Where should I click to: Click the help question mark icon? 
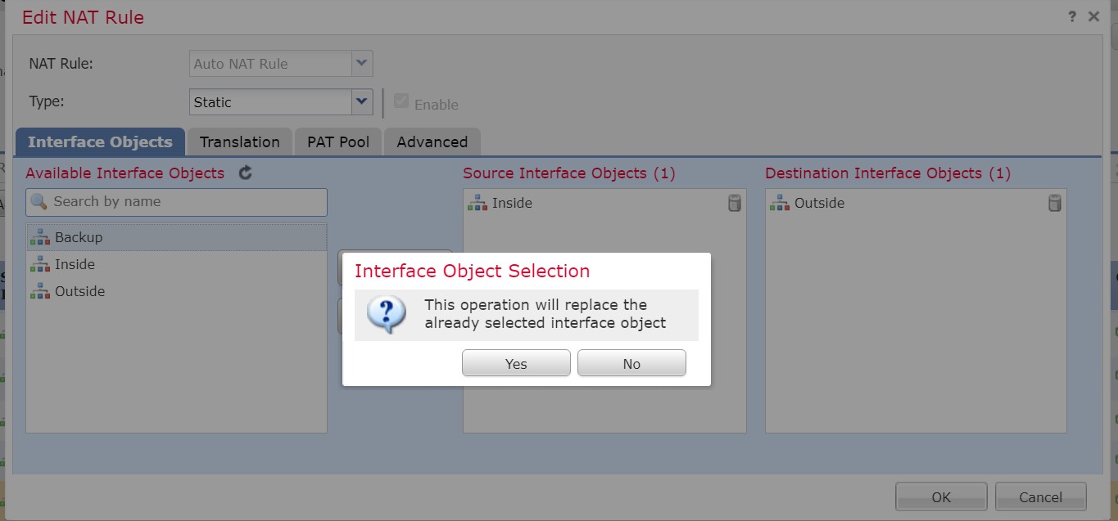[x=1072, y=16]
